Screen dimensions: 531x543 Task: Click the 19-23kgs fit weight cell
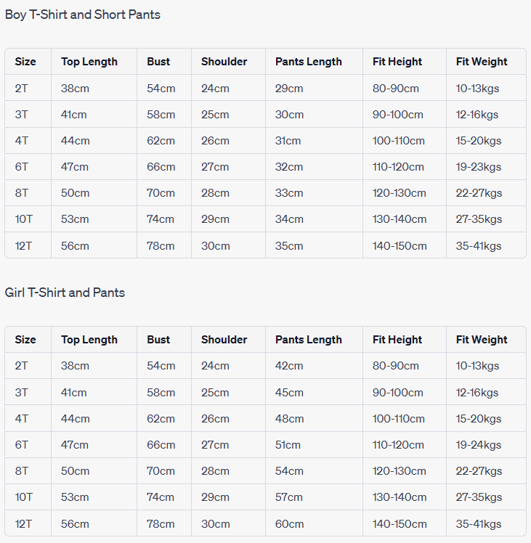[x=479, y=167]
